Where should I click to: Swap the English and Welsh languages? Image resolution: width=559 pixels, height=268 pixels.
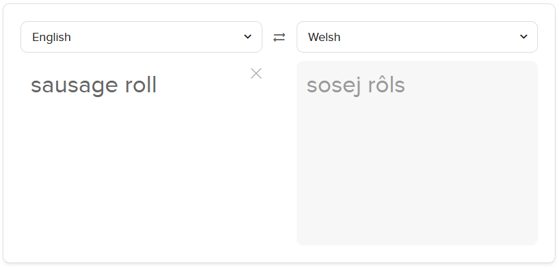point(279,37)
